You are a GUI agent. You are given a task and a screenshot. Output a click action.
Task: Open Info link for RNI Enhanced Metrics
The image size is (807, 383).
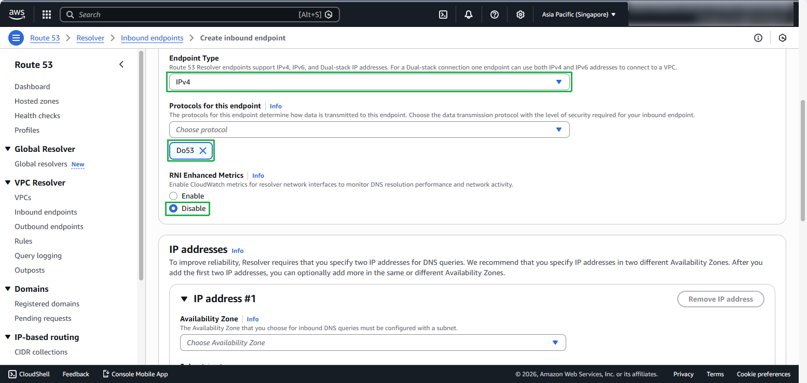click(258, 176)
